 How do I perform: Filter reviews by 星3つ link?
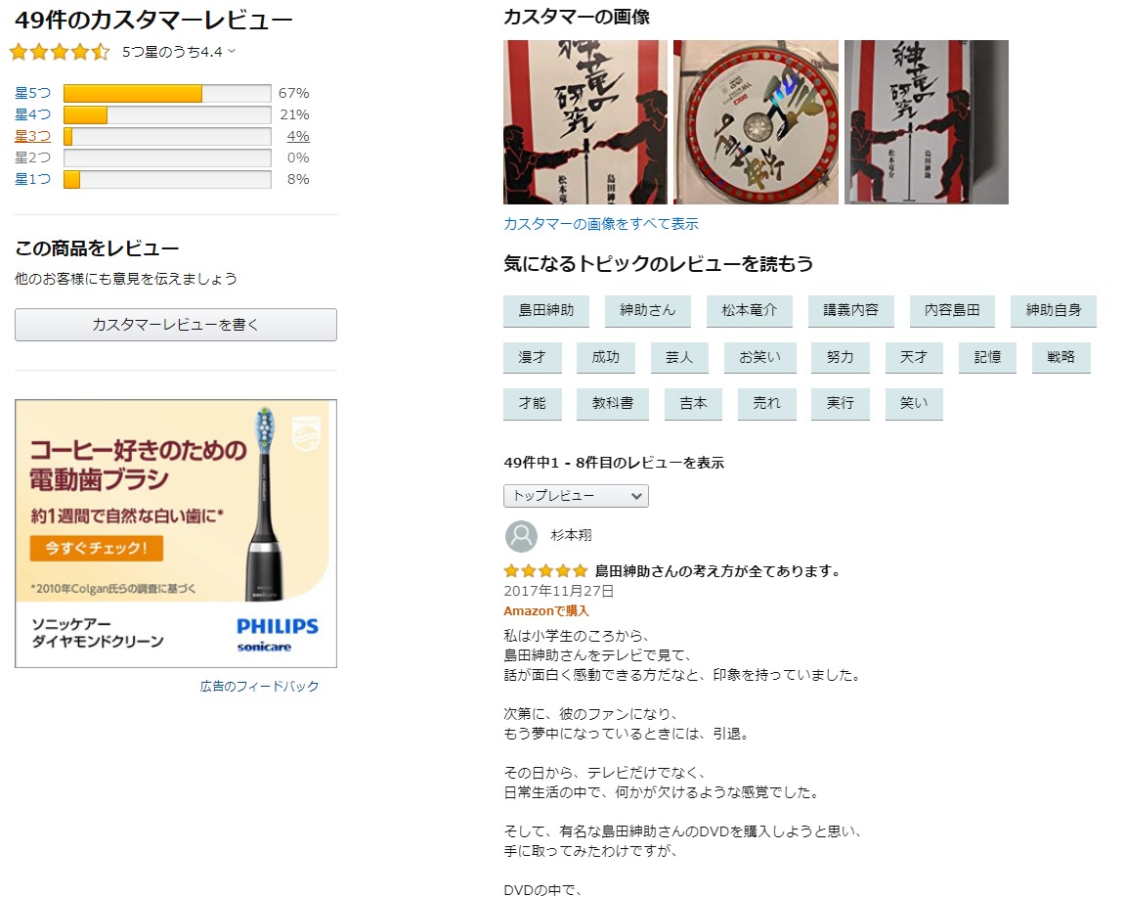coord(33,136)
